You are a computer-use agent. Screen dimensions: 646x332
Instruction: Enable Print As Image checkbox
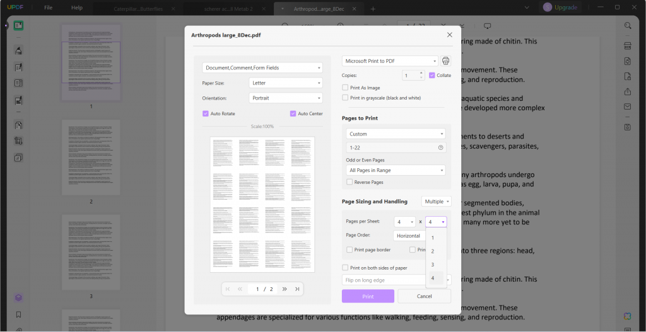pyautogui.click(x=345, y=88)
